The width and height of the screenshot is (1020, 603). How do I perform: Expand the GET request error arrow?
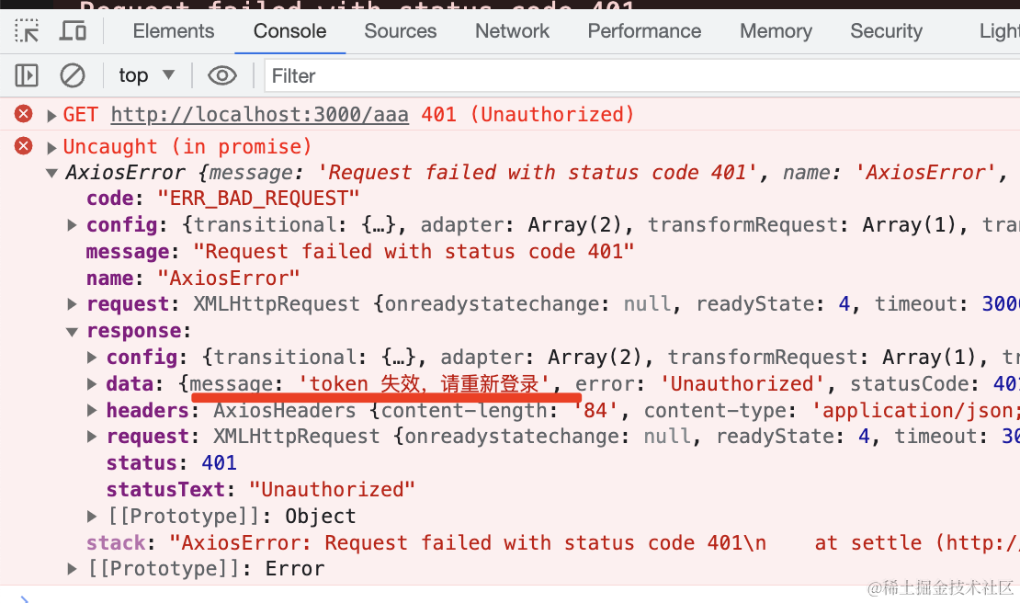51,116
